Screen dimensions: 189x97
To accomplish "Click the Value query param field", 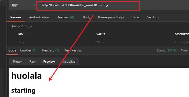I will [x=134, y=42].
